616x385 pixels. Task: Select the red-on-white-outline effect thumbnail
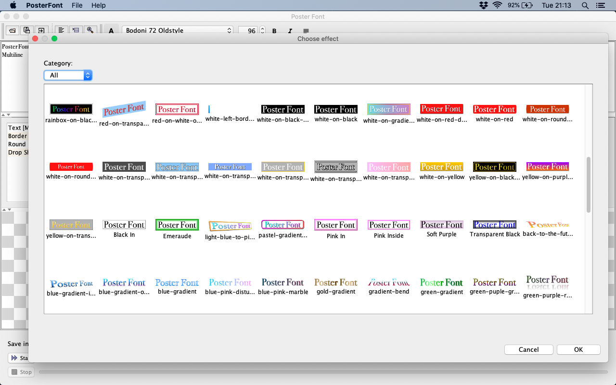177,109
